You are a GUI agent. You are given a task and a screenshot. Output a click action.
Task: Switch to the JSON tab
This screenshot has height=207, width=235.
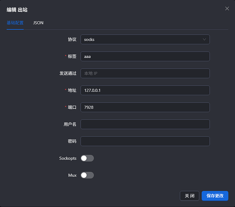[x=38, y=23]
